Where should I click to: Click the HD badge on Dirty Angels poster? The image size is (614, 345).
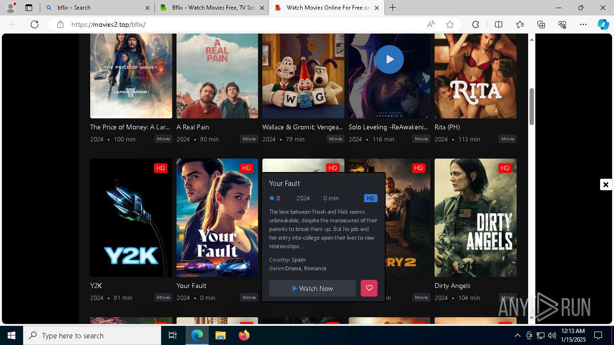[505, 168]
